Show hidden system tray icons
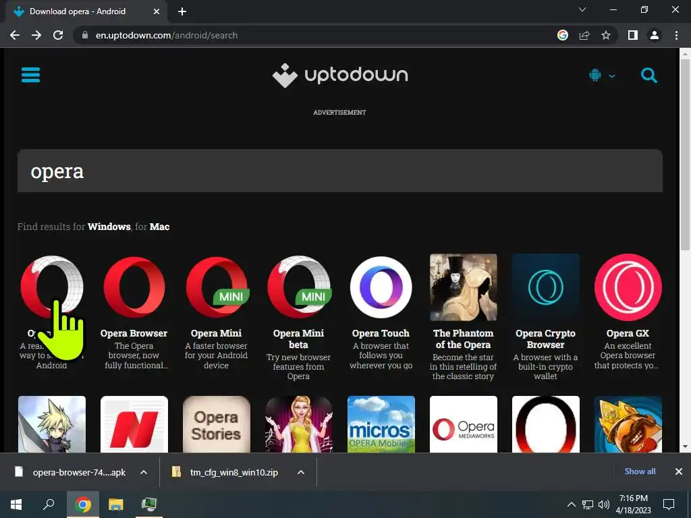This screenshot has width=691, height=518. tap(571, 505)
